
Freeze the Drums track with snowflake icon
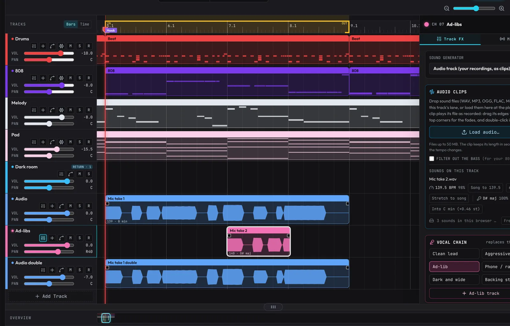pyautogui.click(x=61, y=46)
